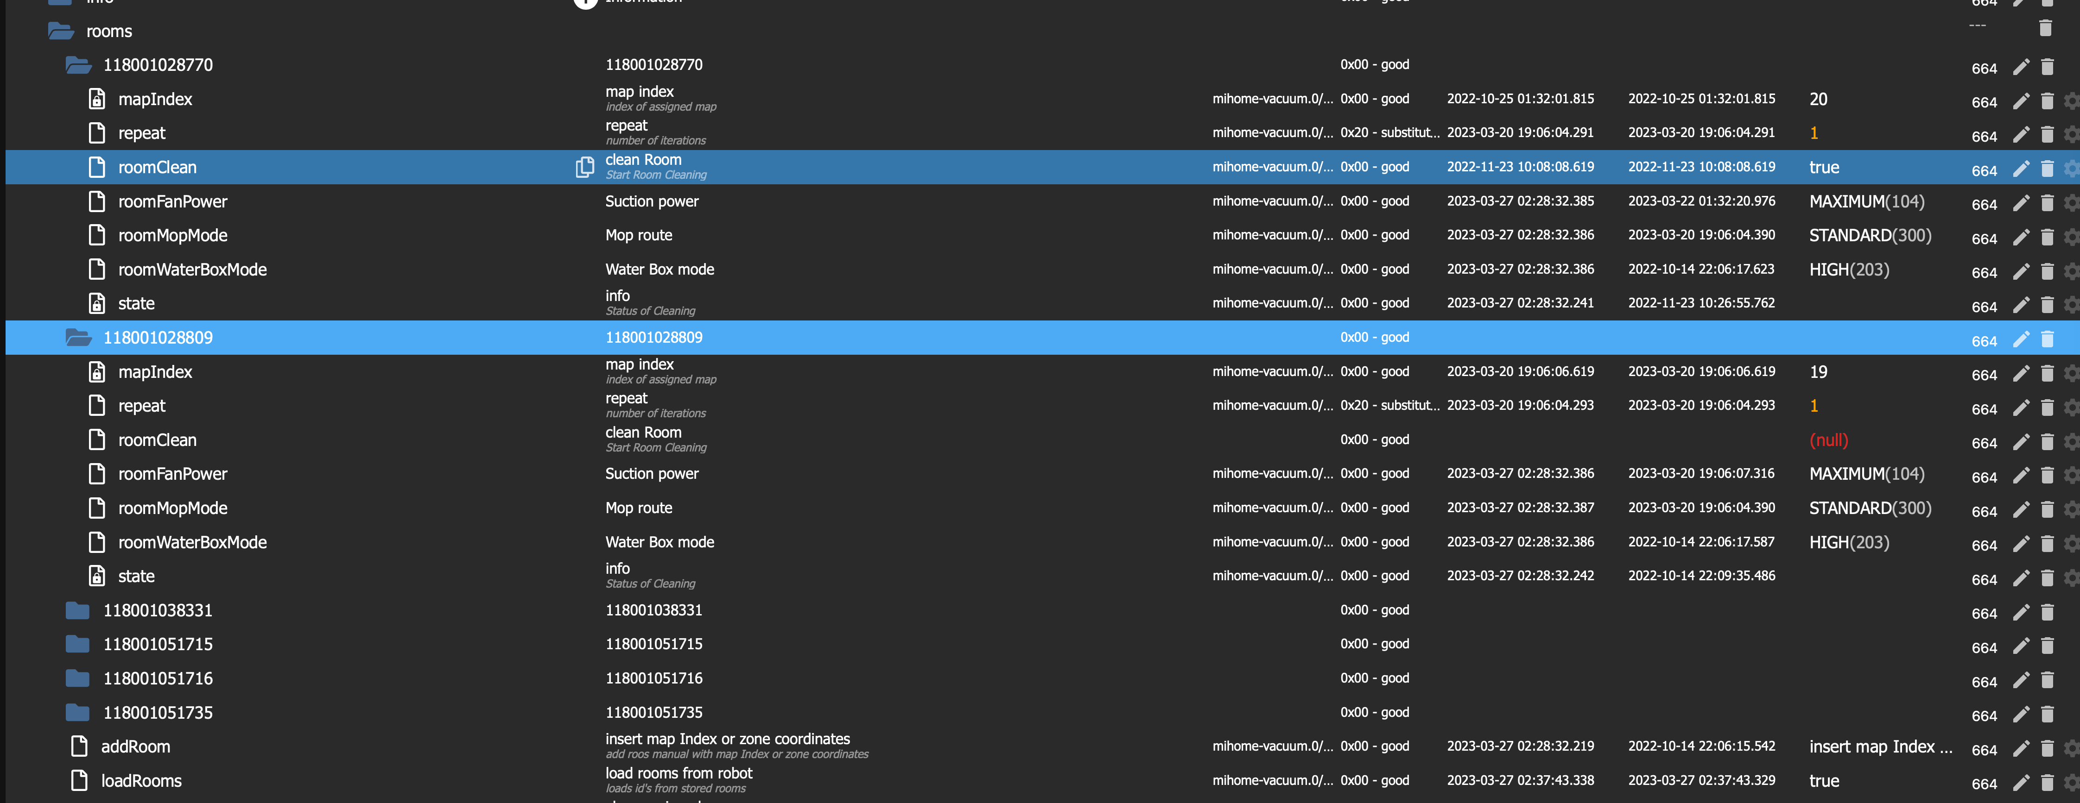Open settings gear for the mapIndex row with value 20
Image resolution: width=2080 pixels, height=803 pixels.
(x=2071, y=101)
